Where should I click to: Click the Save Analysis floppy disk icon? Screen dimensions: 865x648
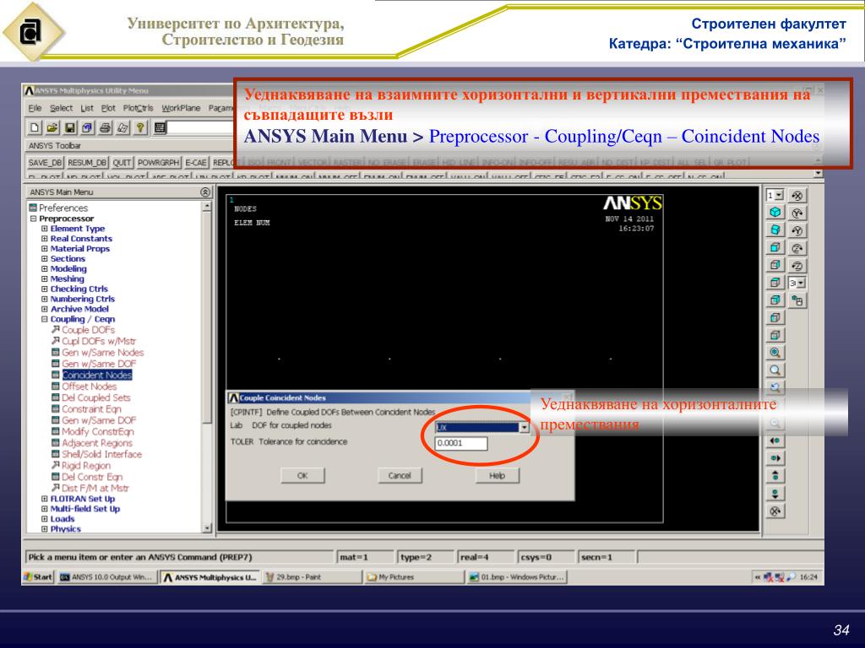[x=69, y=128]
